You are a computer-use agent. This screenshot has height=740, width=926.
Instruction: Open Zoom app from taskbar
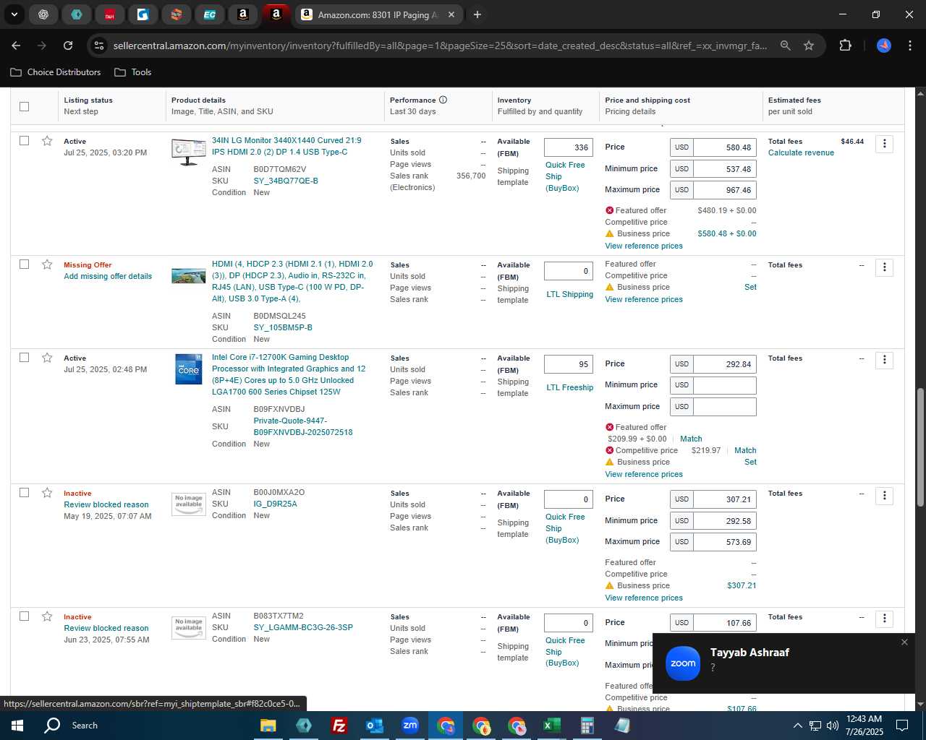(x=410, y=726)
